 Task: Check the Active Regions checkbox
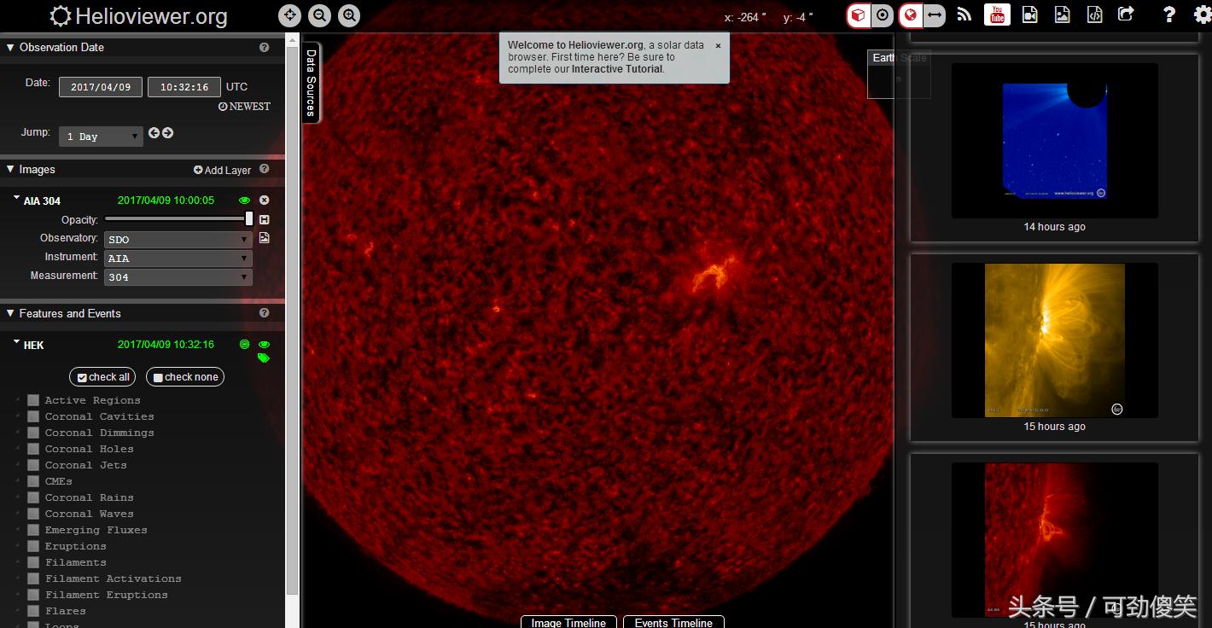33,400
